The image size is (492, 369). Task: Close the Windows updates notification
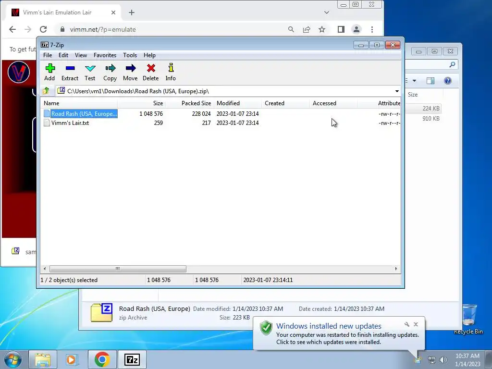click(x=416, y=324)
